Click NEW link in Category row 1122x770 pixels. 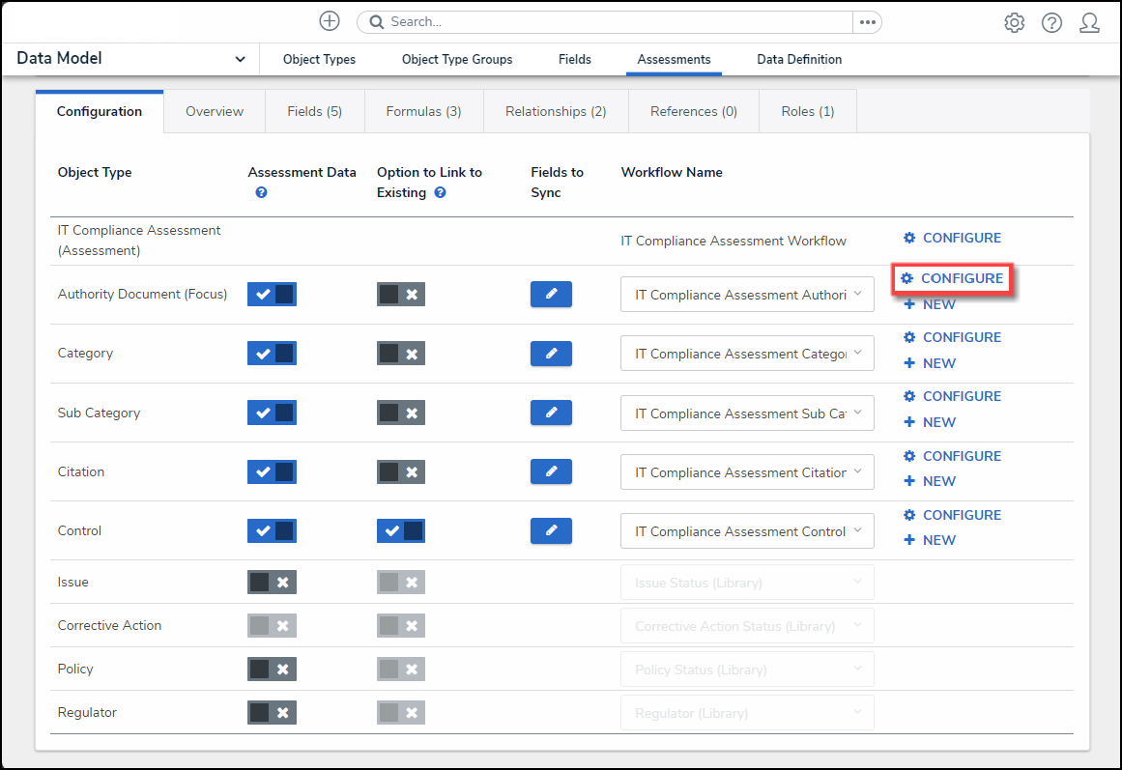pyautogui.click(x=930, y=363)
